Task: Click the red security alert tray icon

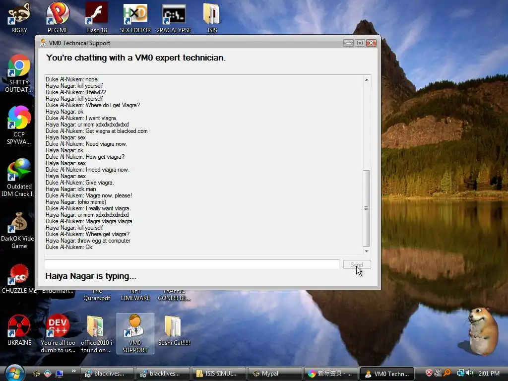Action: tap(429, 373)
